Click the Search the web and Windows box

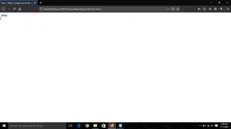click(x=37, y=126)
